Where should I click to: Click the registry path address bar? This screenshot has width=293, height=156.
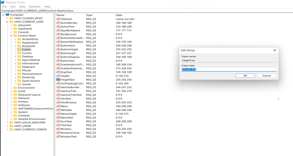click(x=146, y=11)
